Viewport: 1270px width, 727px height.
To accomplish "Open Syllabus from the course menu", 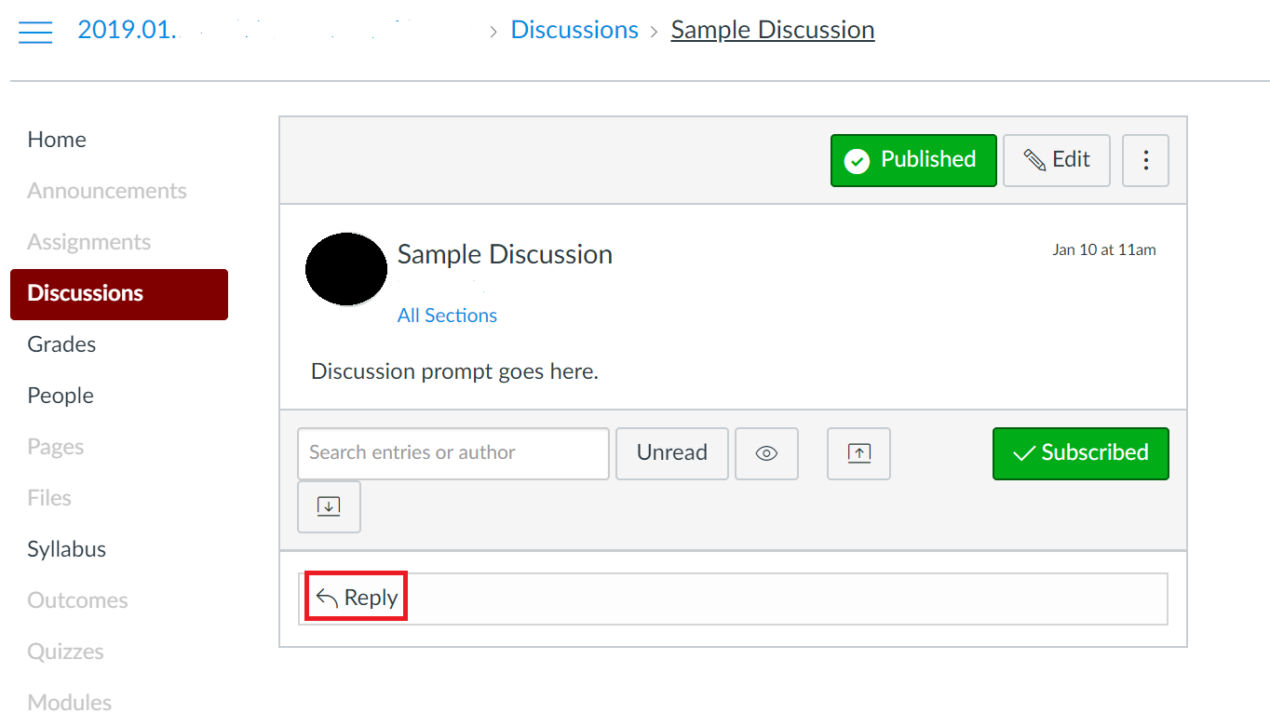I will pos(67,549).
